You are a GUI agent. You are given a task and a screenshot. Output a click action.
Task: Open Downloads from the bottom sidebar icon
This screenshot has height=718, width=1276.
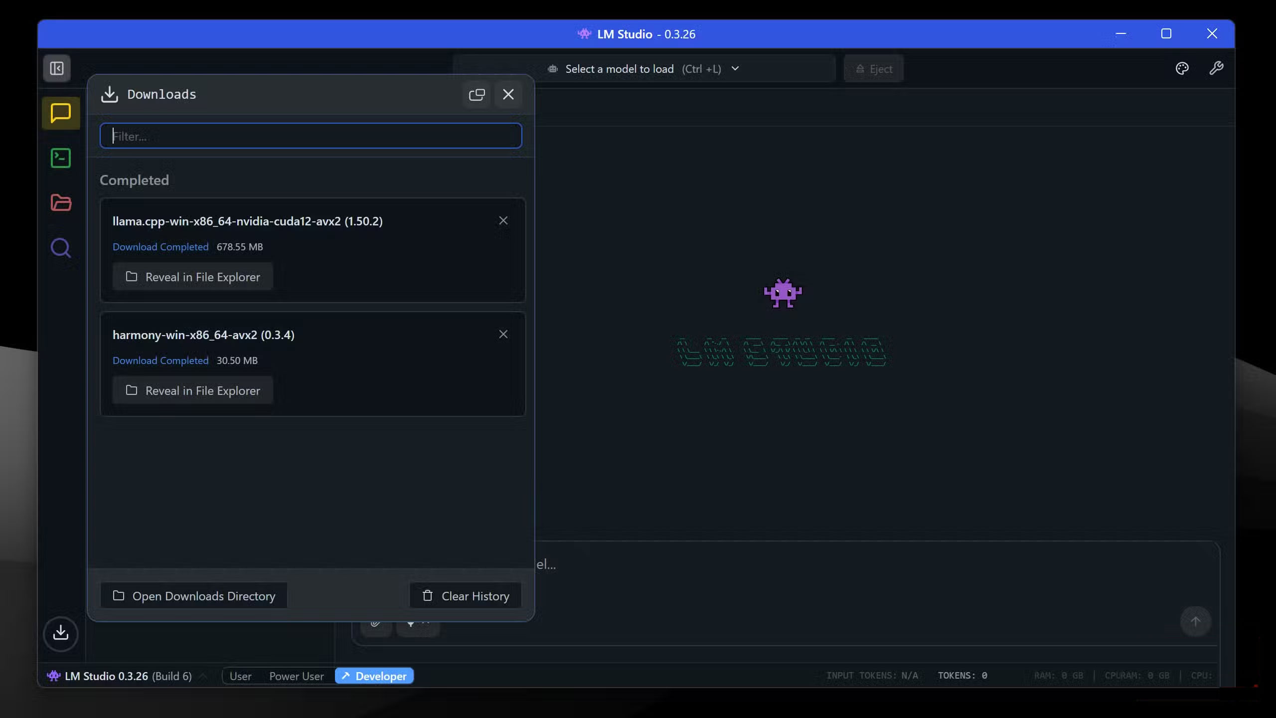(60, 634)
